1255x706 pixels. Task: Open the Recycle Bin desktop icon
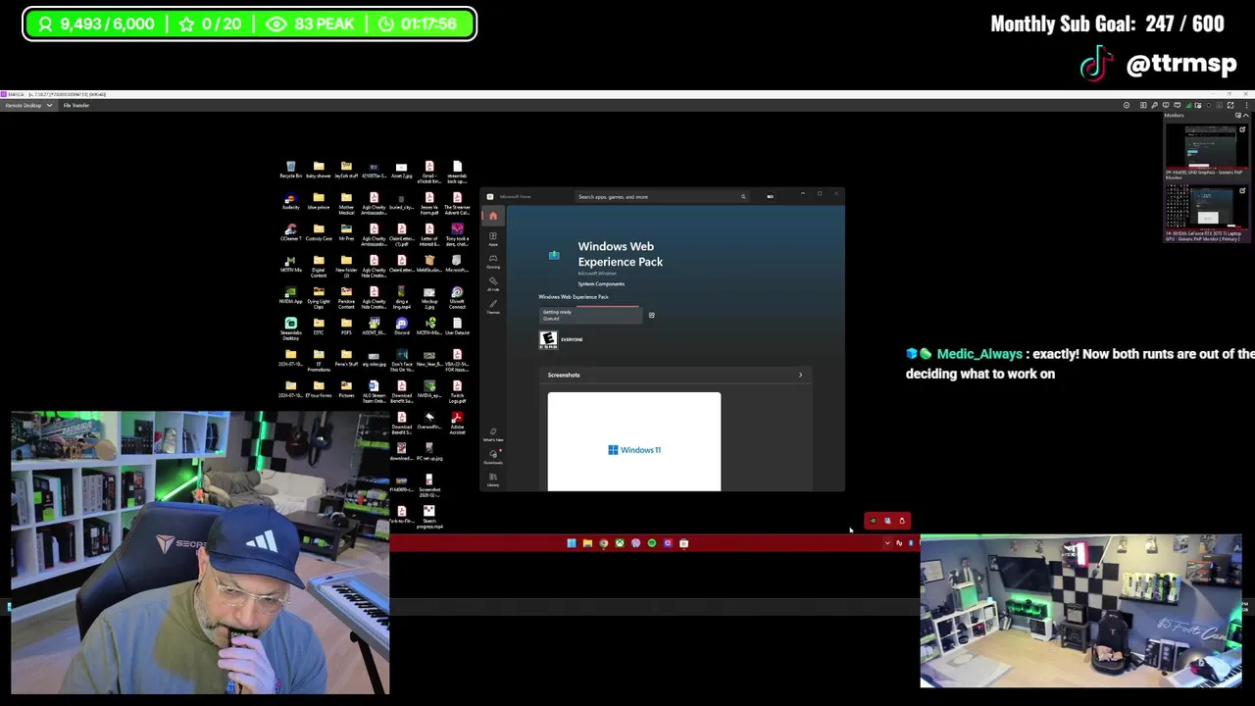(290, 171)
